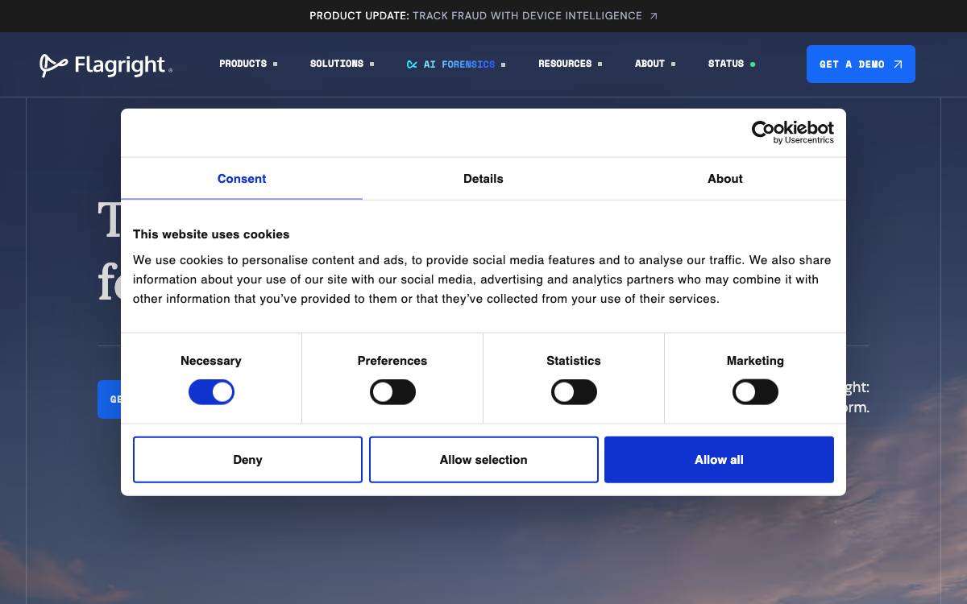967x604 pixels.
Task: Expand the Resources menu
Action: [x=570, y=64]
